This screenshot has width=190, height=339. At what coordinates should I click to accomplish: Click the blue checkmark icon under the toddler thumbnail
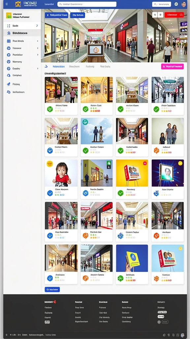[50, 193]
